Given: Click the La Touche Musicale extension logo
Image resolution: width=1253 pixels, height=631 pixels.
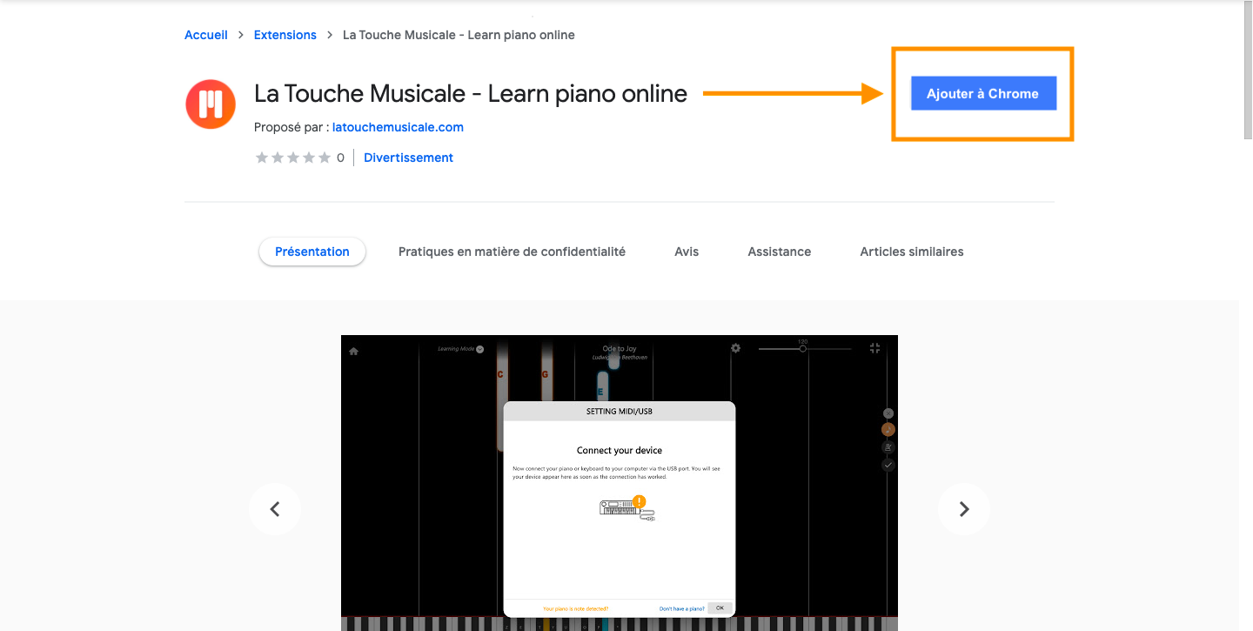Looking at the screenshot, I should point(211,104).
